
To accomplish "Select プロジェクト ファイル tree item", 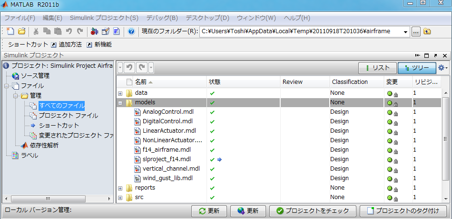I will [x=69, y=116].
